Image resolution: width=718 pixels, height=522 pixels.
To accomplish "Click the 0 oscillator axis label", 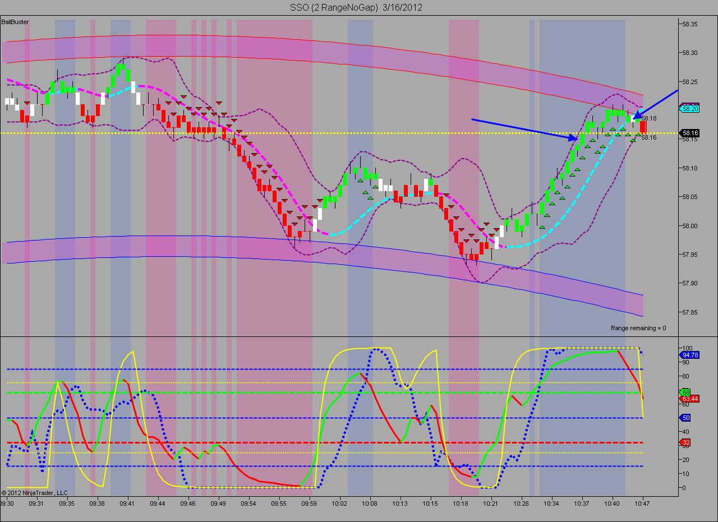I will tap(684, 488).
